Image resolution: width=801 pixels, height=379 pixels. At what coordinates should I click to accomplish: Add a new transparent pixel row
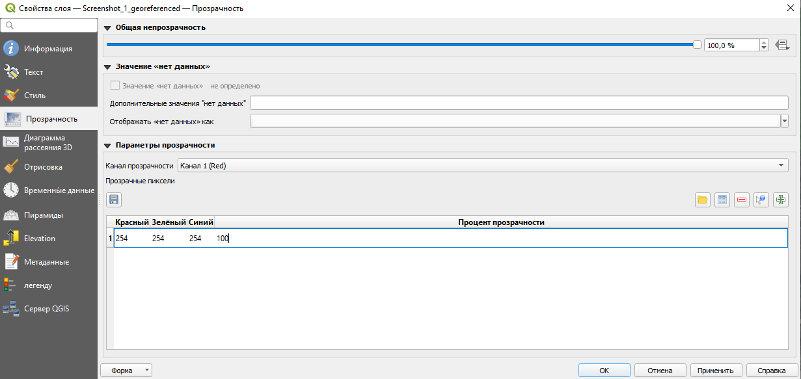780,200
